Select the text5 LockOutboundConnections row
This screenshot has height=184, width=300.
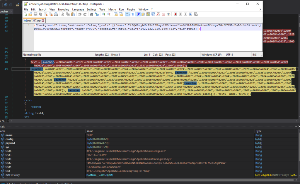pyautogui.click(x=149, y=167)
